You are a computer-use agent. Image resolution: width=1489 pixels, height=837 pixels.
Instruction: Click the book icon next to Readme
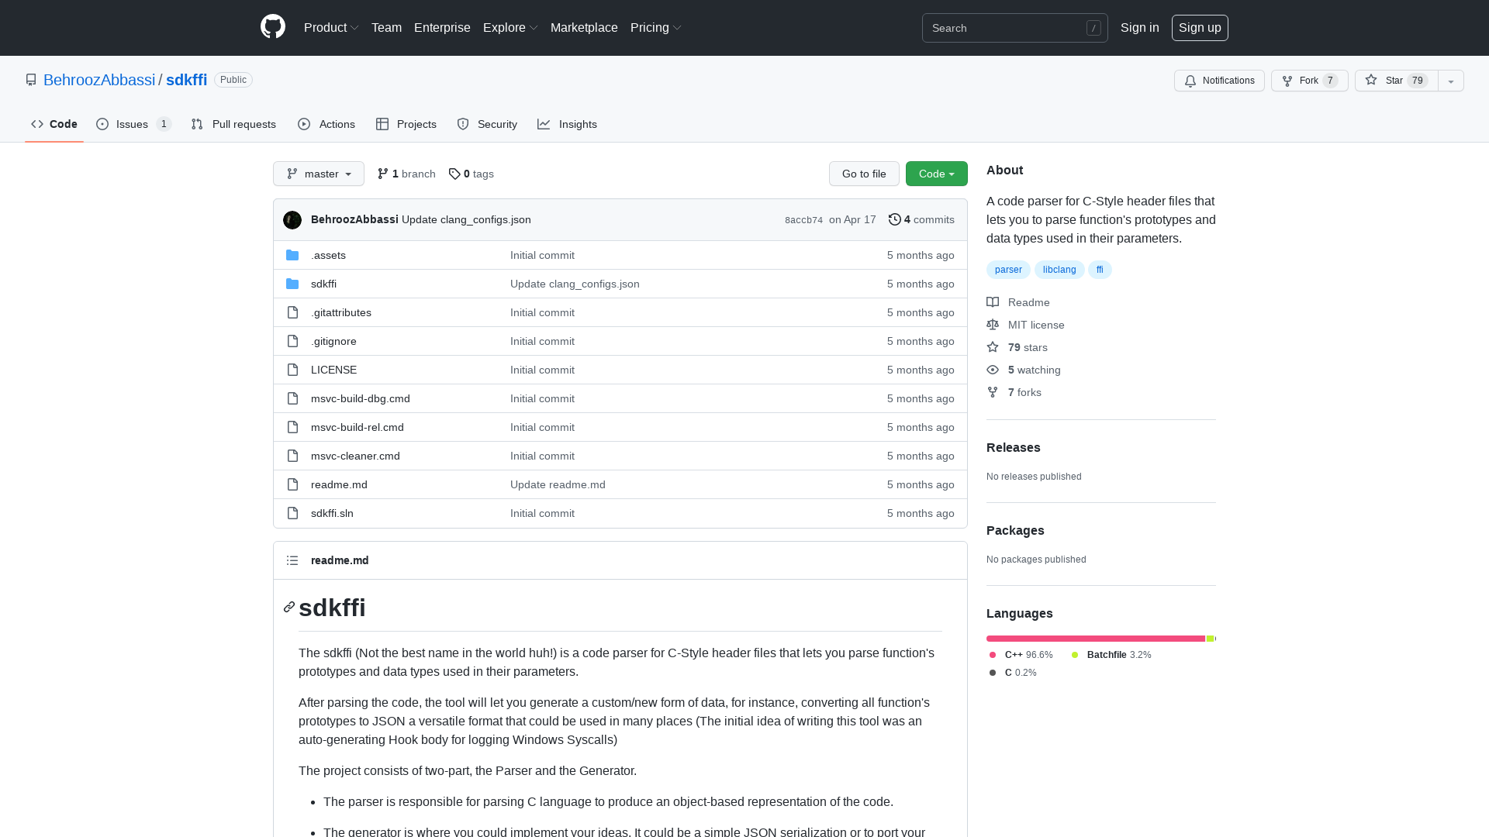[993, 302]
